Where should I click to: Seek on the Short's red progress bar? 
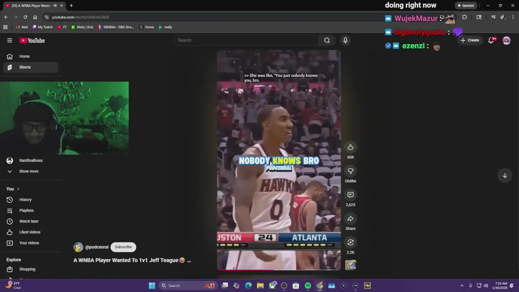[279, 270]
